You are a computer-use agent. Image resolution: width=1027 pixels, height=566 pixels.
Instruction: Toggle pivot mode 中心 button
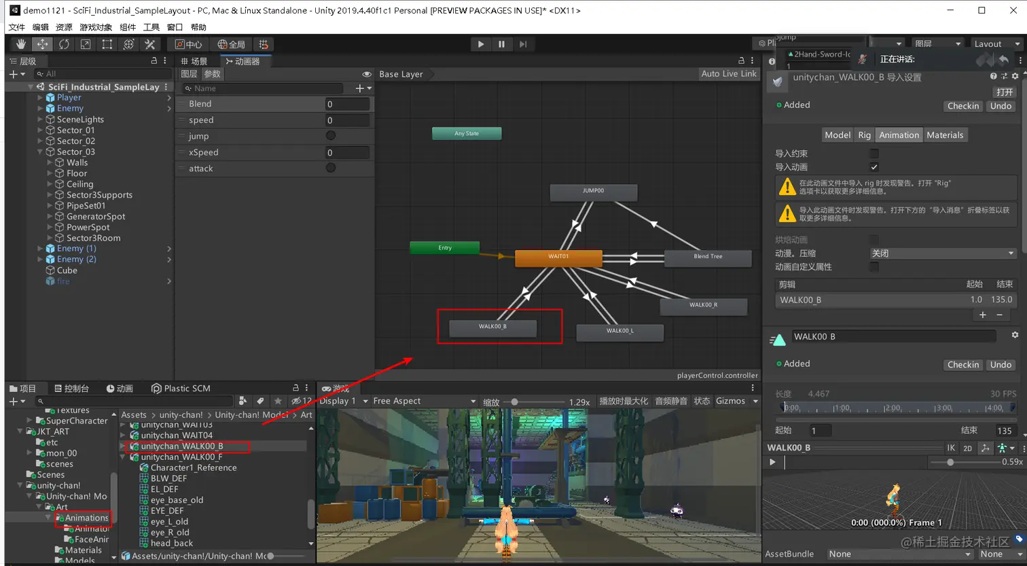(x=189, y=44)
